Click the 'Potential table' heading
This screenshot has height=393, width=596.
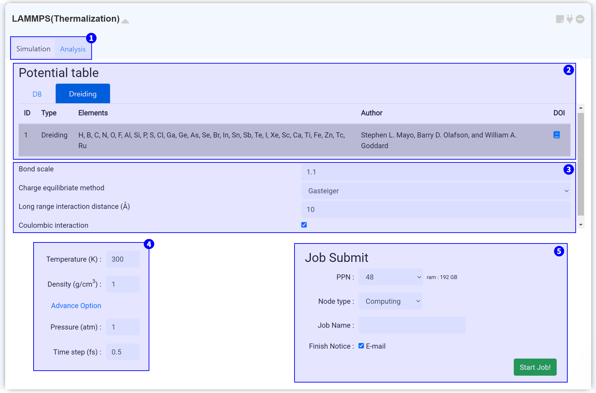click(59, 73)
